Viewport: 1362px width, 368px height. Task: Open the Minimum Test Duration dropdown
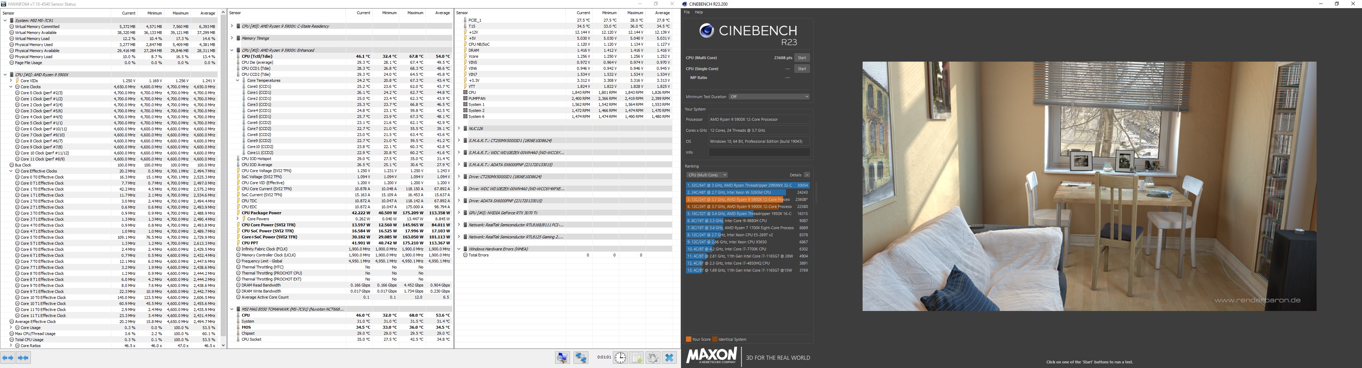(769, 97)
